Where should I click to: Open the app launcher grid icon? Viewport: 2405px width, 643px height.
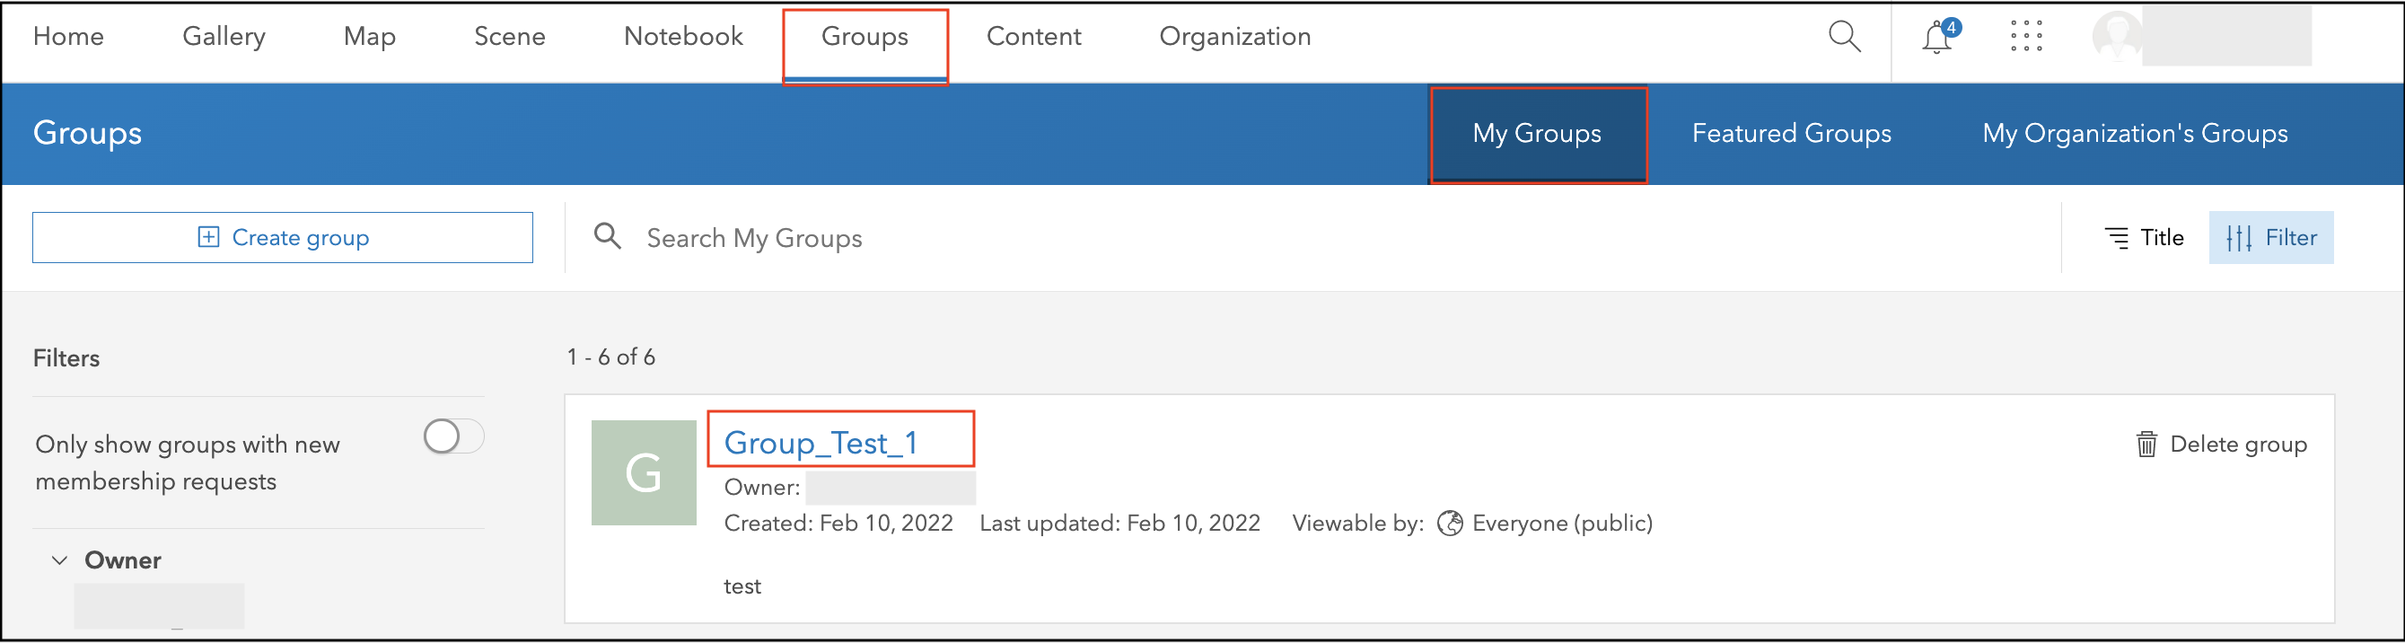point(2026,37)
